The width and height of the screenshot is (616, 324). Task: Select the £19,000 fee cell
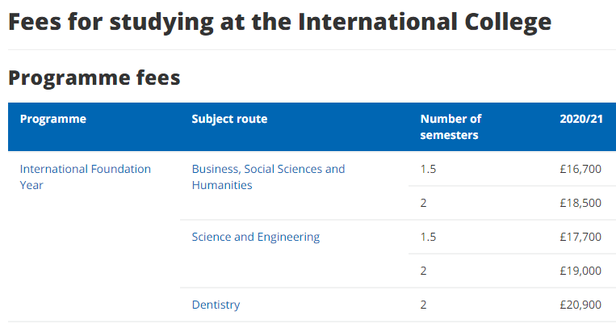click(x=580, y=271)
